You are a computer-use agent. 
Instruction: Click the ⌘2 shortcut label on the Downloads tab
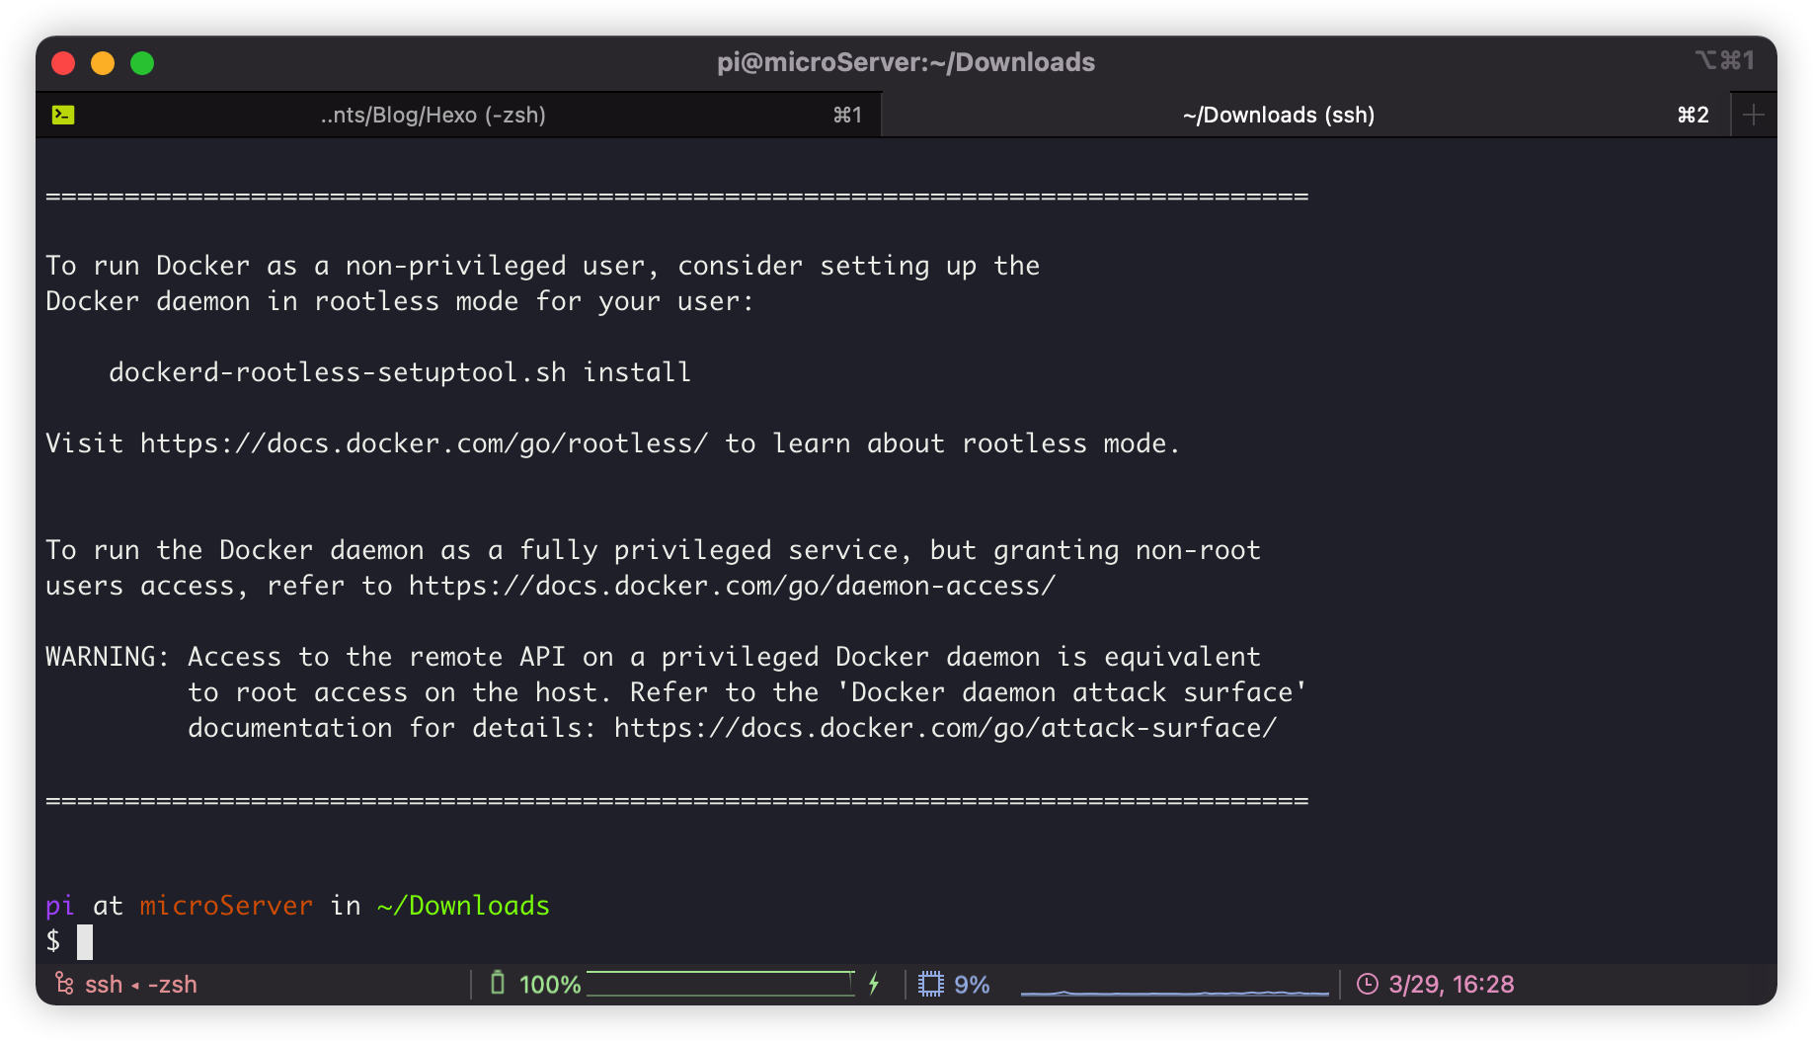click(x=1694, y=116)
